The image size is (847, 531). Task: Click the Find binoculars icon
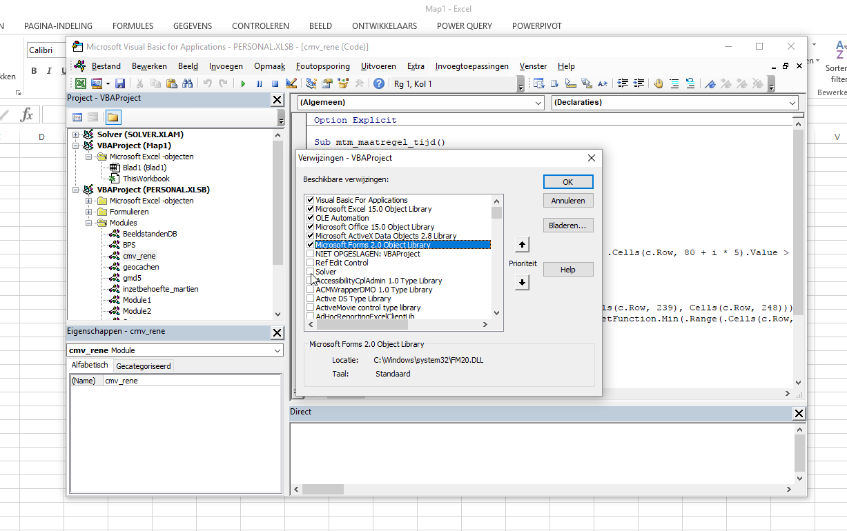click(187, 83)
